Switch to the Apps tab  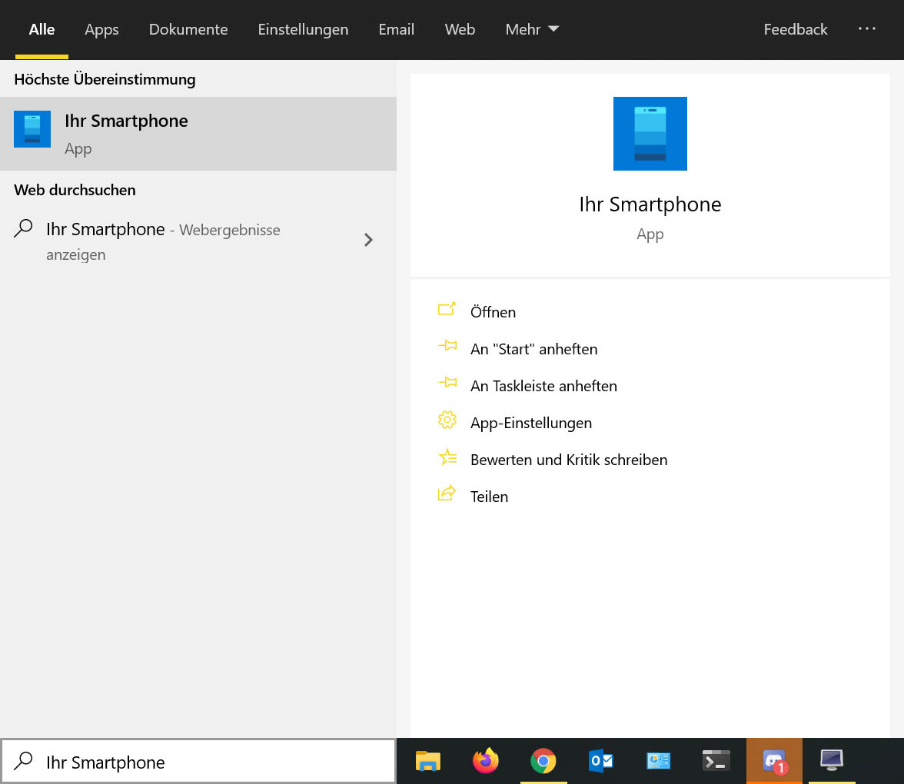[x=101, y=29]
